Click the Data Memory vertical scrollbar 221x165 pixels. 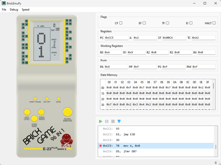[x=214, y=94]
